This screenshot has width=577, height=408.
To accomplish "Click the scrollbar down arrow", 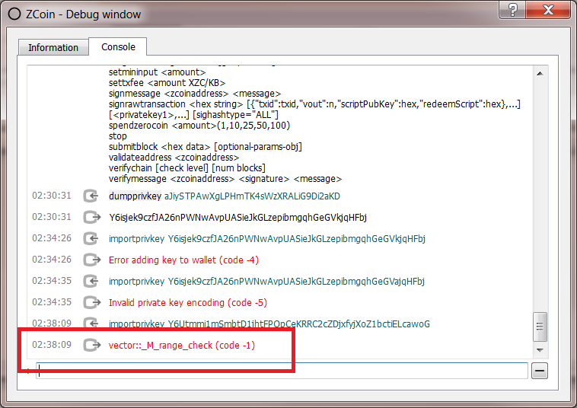I will tap(540, 350).
